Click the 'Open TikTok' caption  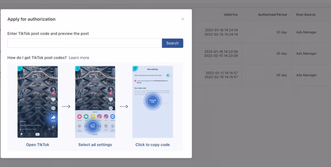tap(38, 145)
